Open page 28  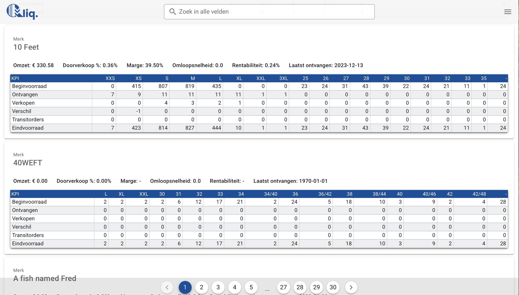click(x=300, y=287)
